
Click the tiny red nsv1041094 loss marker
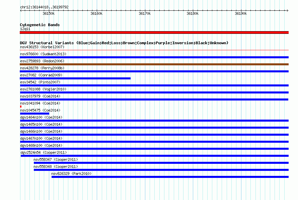(21, 107)
